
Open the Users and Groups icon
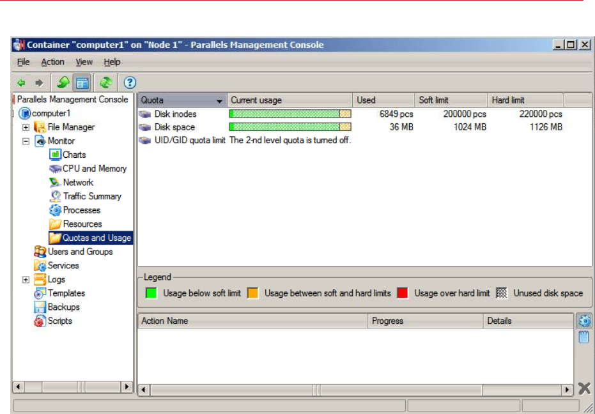pyautogui.click(x=40, y=252)
